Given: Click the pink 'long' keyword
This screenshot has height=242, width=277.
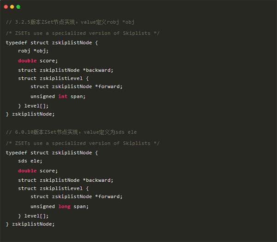Looking at the screenshot, I should [65, 206].
